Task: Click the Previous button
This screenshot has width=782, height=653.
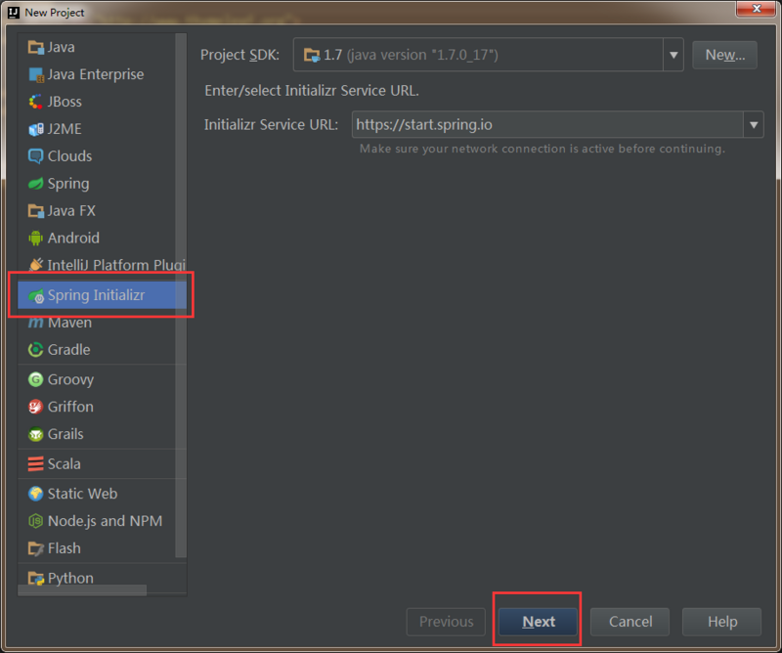Action: coord(446,622)
